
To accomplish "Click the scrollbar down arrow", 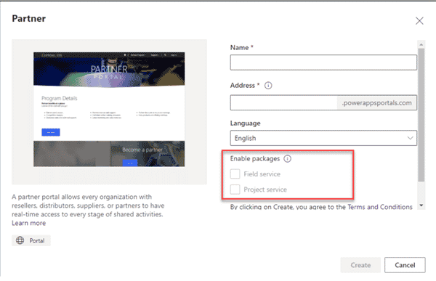I will coord(421,205).
